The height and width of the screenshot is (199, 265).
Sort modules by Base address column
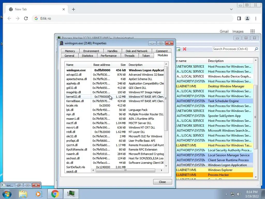(101, 65)
